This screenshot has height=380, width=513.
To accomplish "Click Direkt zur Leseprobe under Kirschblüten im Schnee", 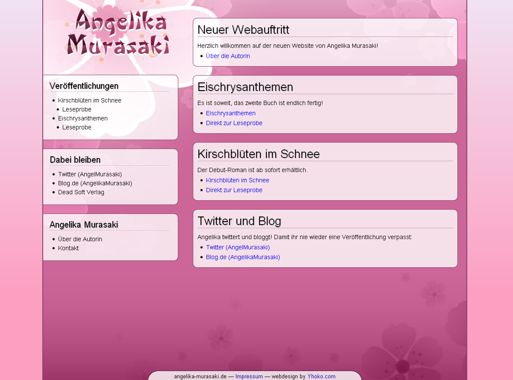I will coord(234,190).
